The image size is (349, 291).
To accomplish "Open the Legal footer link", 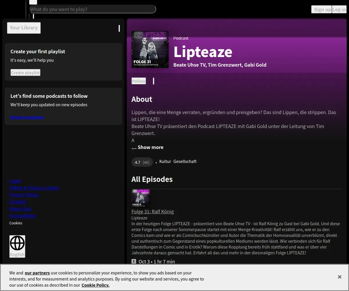I will pos(15,181).
